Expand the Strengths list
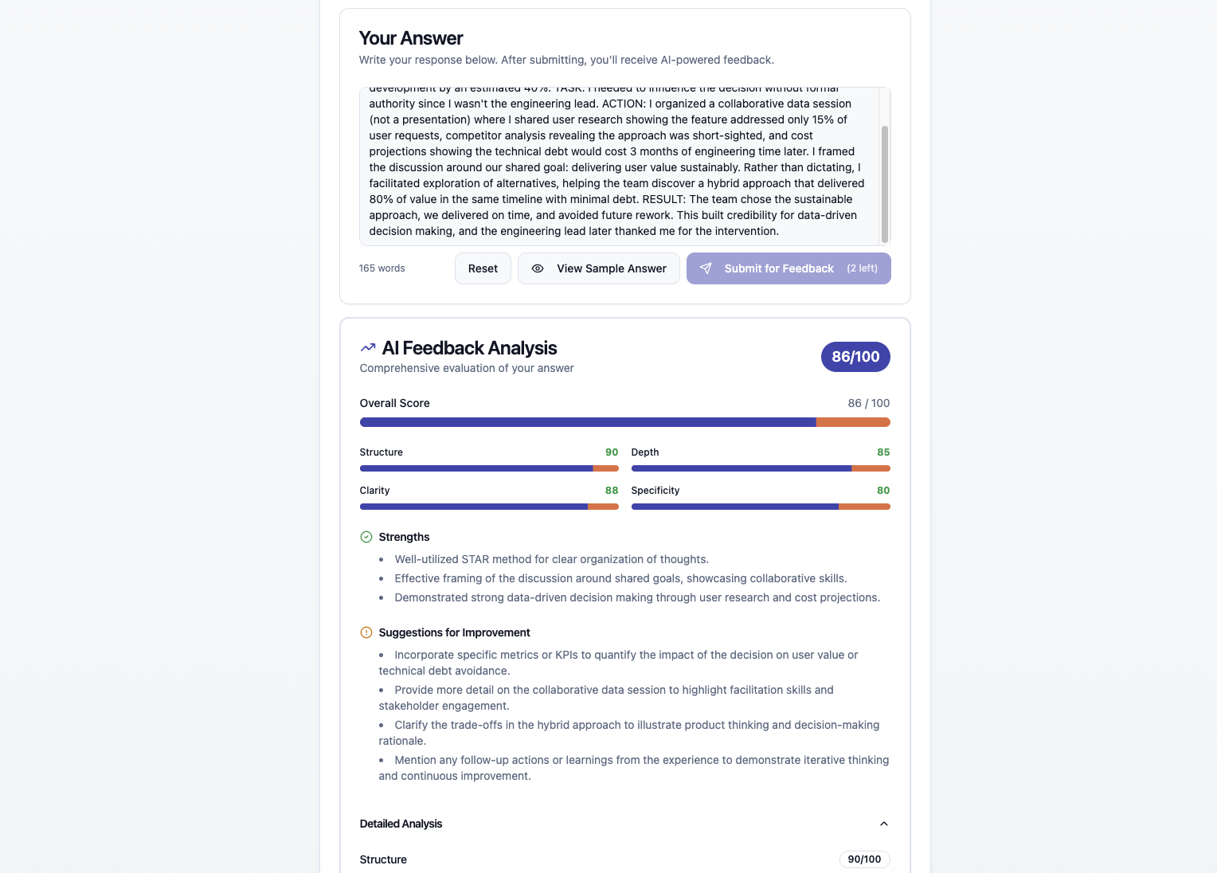The height and width of the screenshot is (873, 1217). point(404,537)
